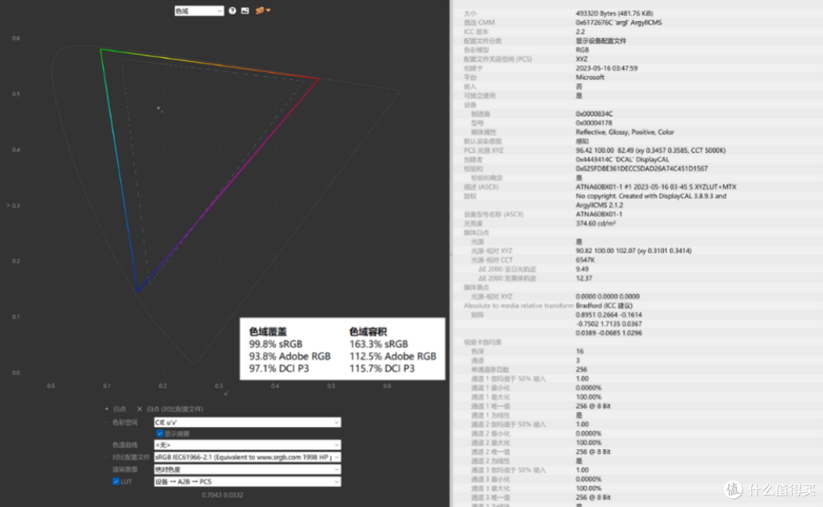Click the save image icon
Viewport: 823px width, 507px height.
click(245, 11)
